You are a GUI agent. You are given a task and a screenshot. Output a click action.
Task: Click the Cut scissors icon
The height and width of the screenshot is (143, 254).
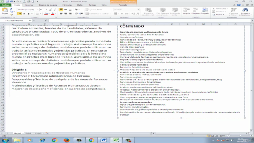tap(11, 9)
